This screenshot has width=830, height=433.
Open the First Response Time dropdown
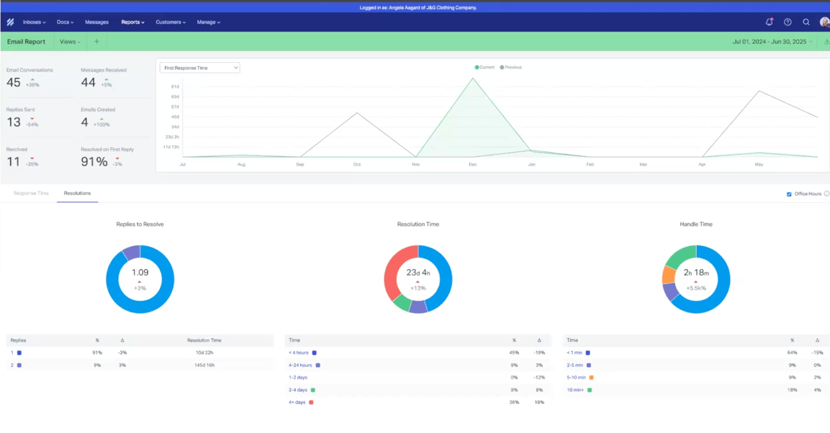pos(200,68)
